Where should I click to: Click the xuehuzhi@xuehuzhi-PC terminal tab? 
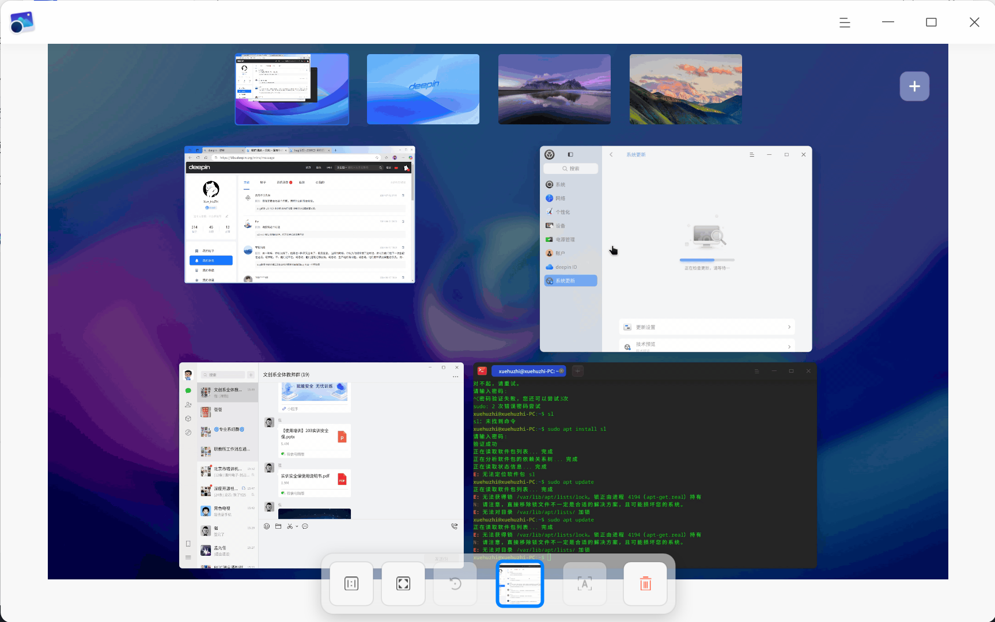[x=528, y=371]
